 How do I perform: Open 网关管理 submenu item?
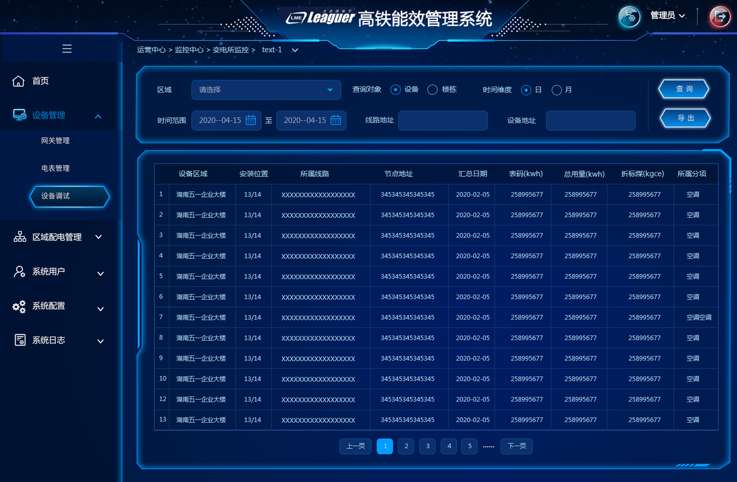pyautogui.click(x=56, y=141)
